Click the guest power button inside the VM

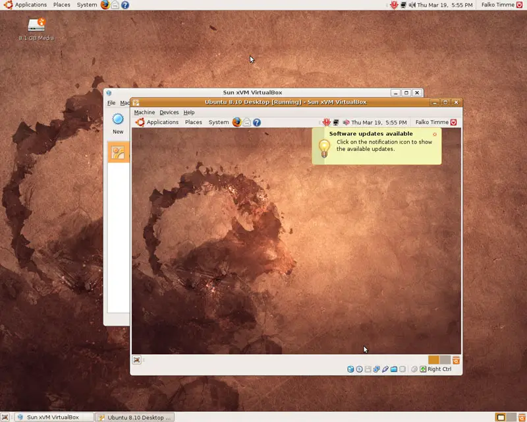[x=453, y=122]
